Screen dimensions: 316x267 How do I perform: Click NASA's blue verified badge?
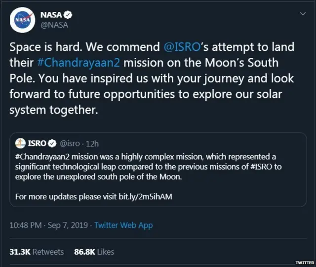point(69,14)
